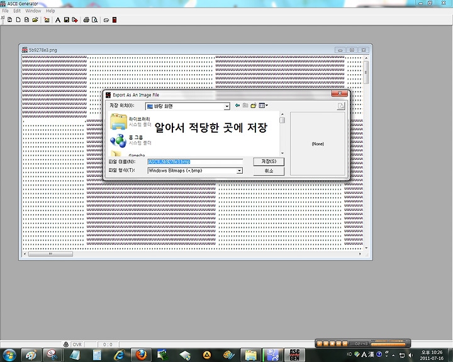
Task: Click the 취소 cancel button
Action: pyautogui.click(x=269, y=171)
